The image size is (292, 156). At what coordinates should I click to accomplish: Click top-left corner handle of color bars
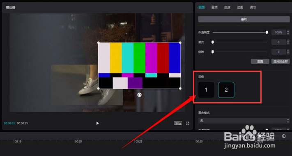[x=98, y=43]
